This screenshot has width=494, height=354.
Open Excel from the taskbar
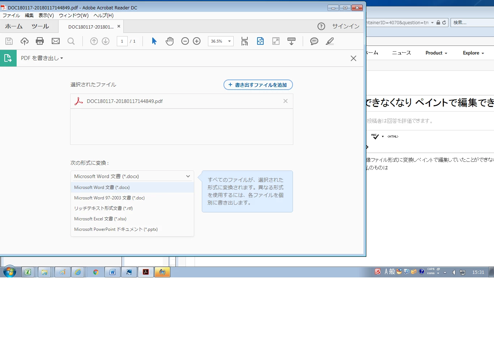pos(28,272)
